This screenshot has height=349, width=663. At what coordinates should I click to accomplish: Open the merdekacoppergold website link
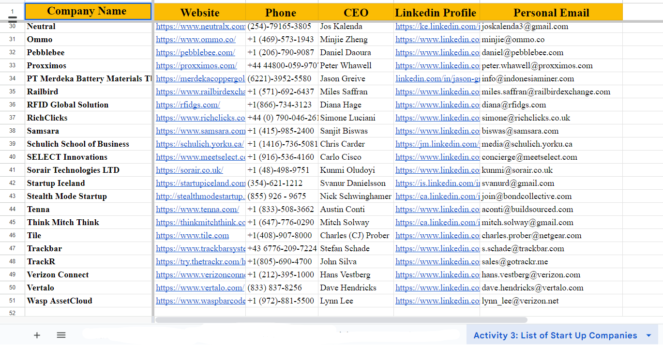pyautogui.click(x=200, y=79)
